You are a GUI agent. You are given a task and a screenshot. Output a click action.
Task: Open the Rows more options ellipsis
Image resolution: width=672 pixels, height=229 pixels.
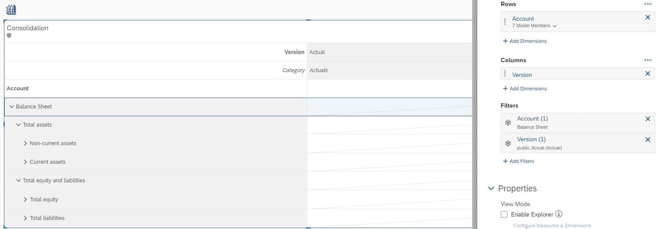(x=647, y=4)
